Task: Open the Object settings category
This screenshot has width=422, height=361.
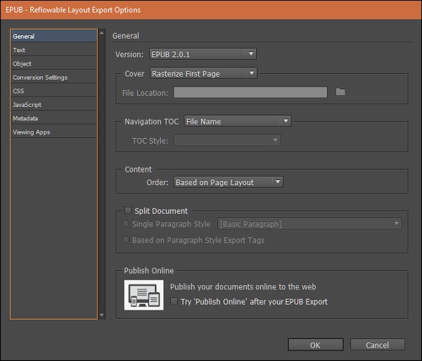Action: [54, 63]
